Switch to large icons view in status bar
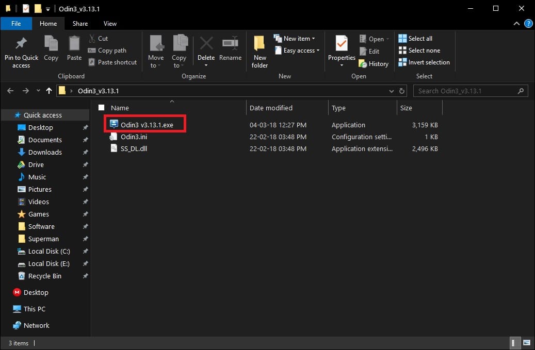The image size is (535, 350). click(x=526, y=343)
